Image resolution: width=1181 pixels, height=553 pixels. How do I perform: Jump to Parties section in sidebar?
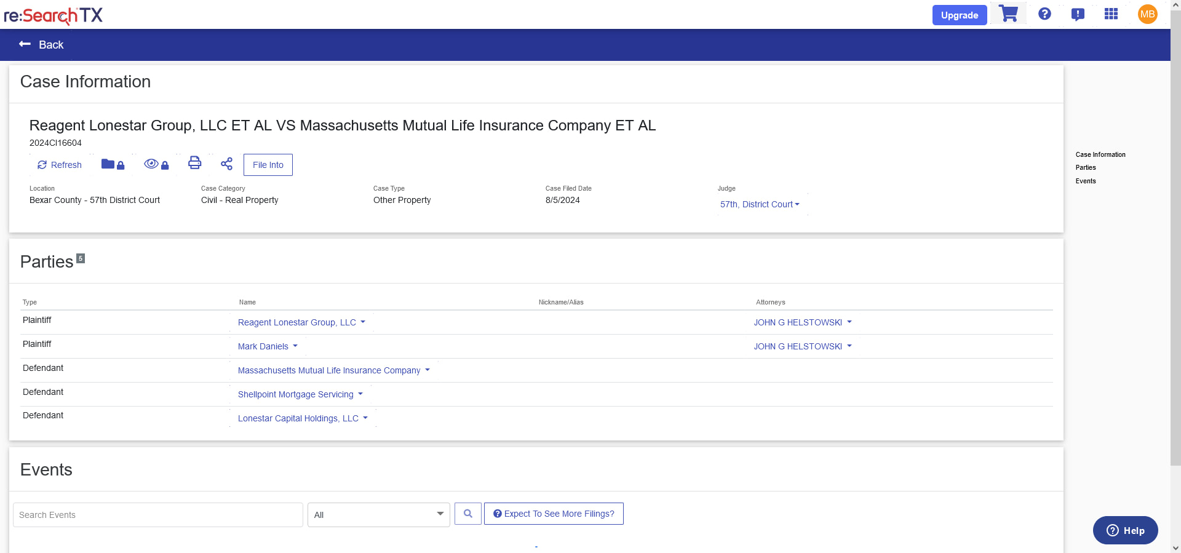[1086, 167]
